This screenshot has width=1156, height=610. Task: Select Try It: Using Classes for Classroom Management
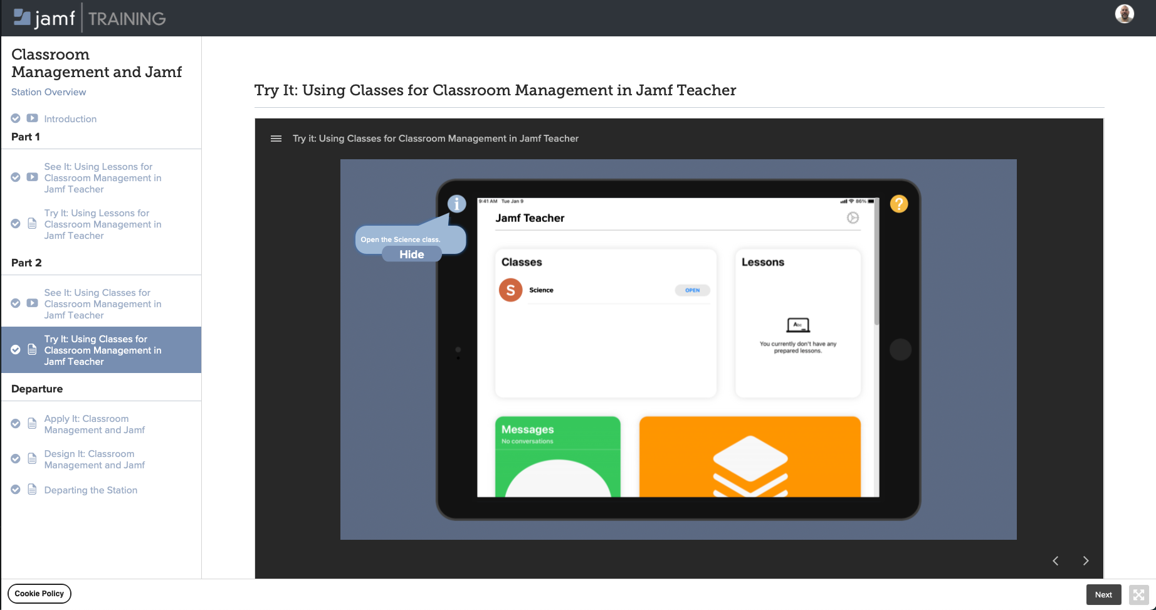(x=103, y=350)
